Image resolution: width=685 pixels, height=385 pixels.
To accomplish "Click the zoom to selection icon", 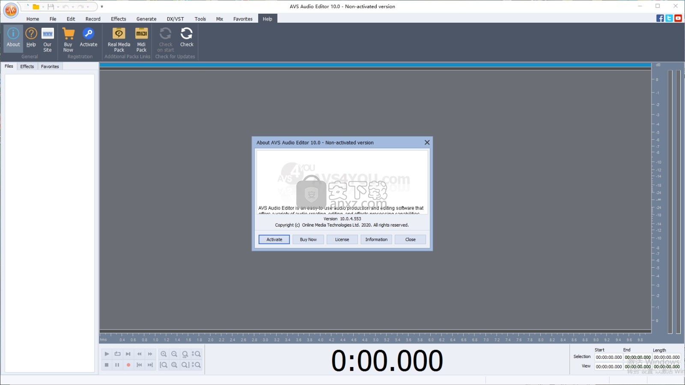I will pyautogui.click(x=174, y=365).
